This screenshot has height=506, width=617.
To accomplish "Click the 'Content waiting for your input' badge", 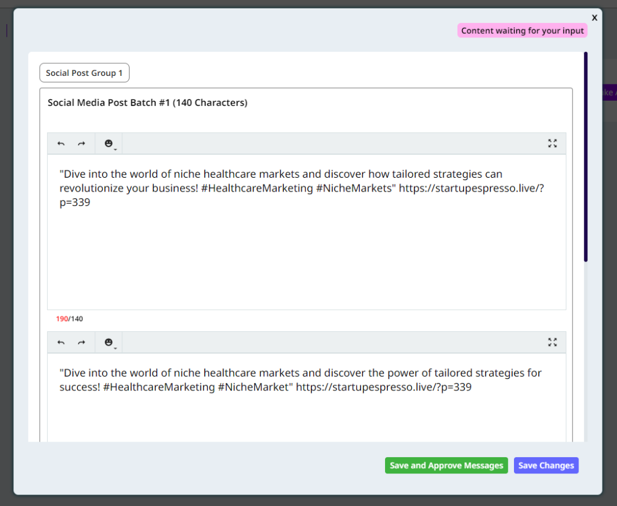I will click(x=522, y=31).
